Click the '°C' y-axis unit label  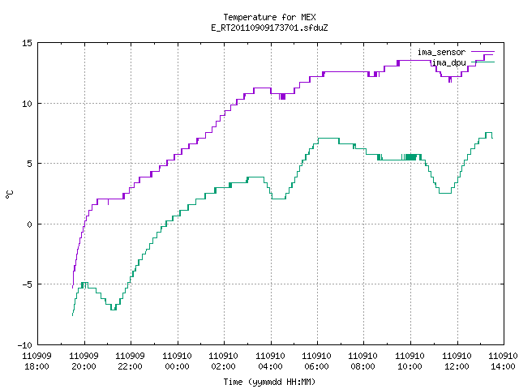[9, 194]
